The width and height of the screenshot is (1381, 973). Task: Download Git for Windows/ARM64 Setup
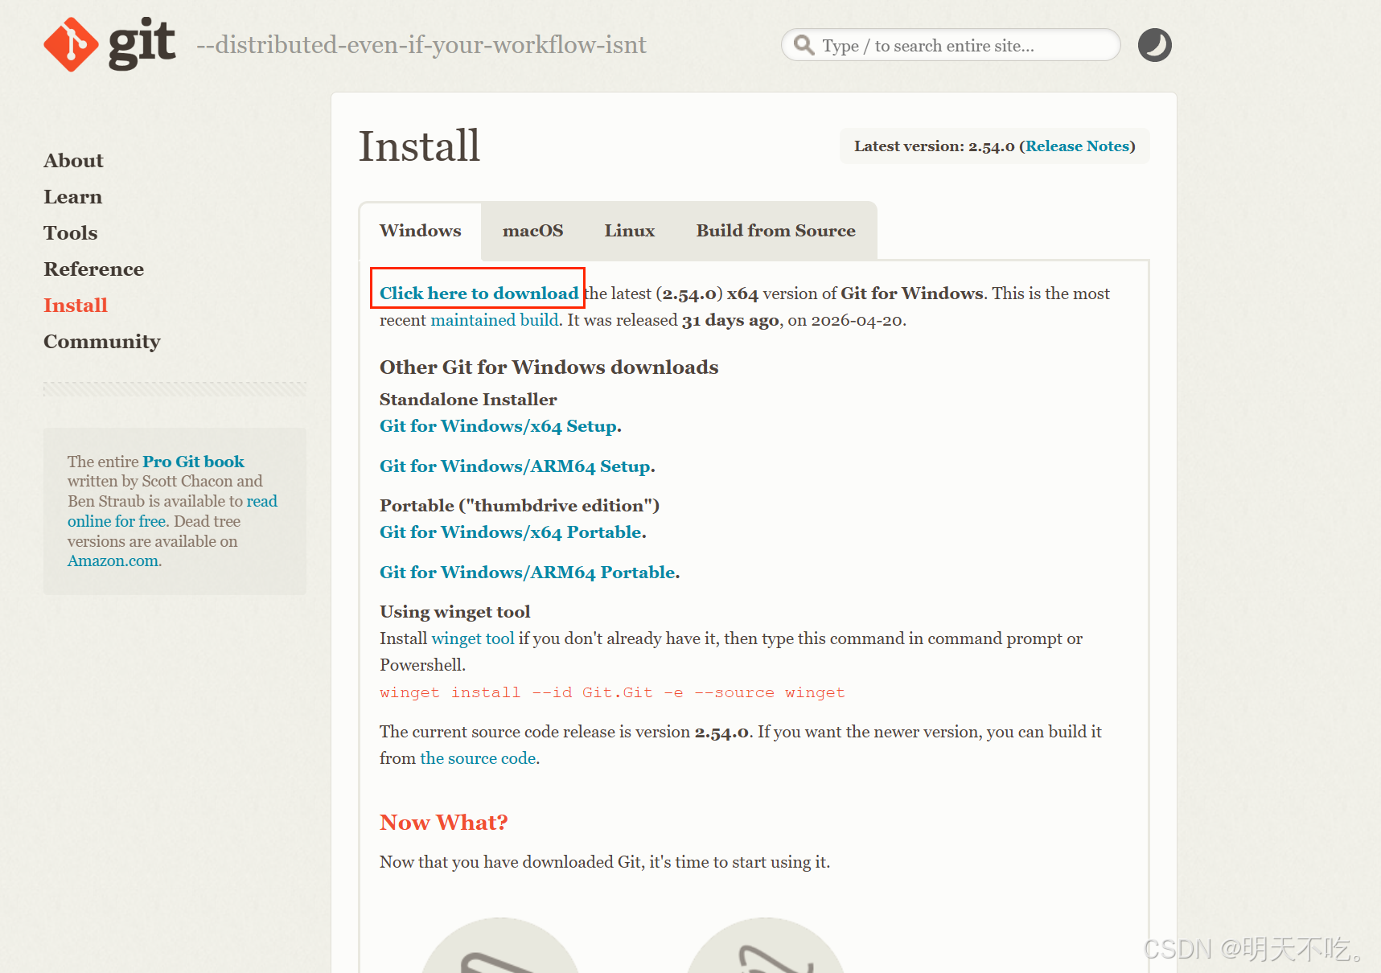coord(516,466)
